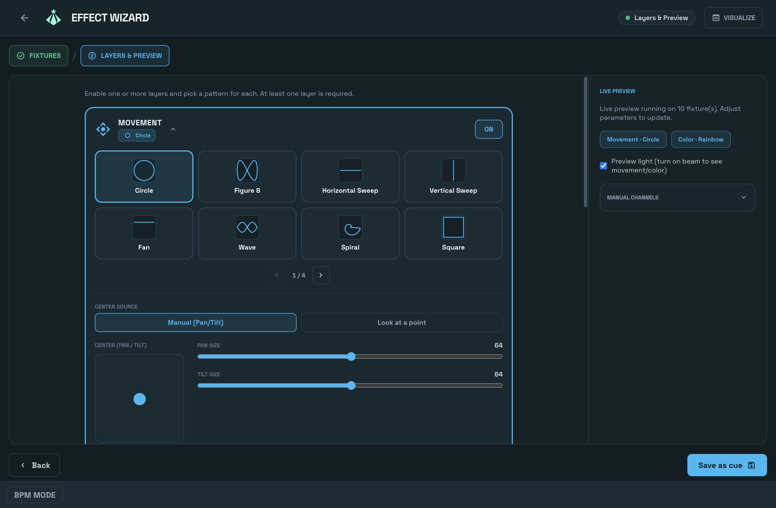Choose the Horizontal Sweep pattern

[350, 177]
